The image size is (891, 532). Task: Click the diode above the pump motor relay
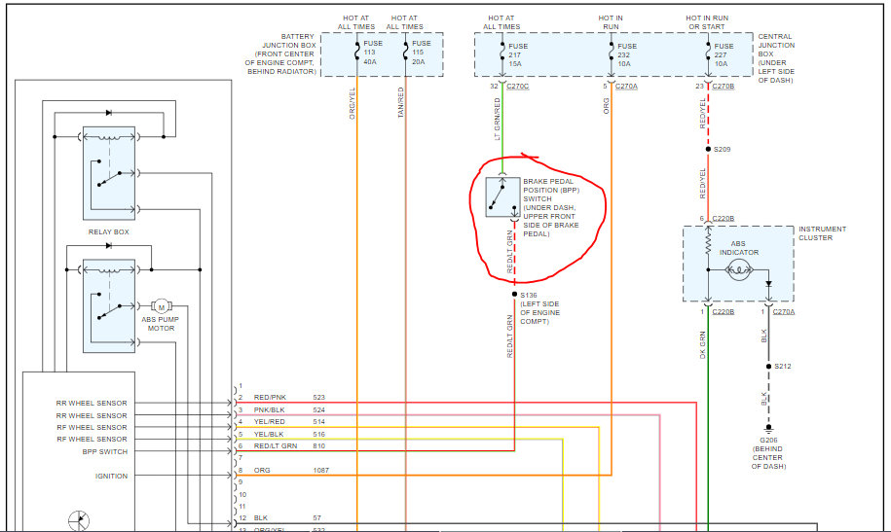pyautogui.click(x=108, y=246)
